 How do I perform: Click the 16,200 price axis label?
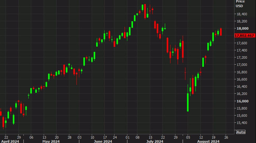[x=242, y=94]
